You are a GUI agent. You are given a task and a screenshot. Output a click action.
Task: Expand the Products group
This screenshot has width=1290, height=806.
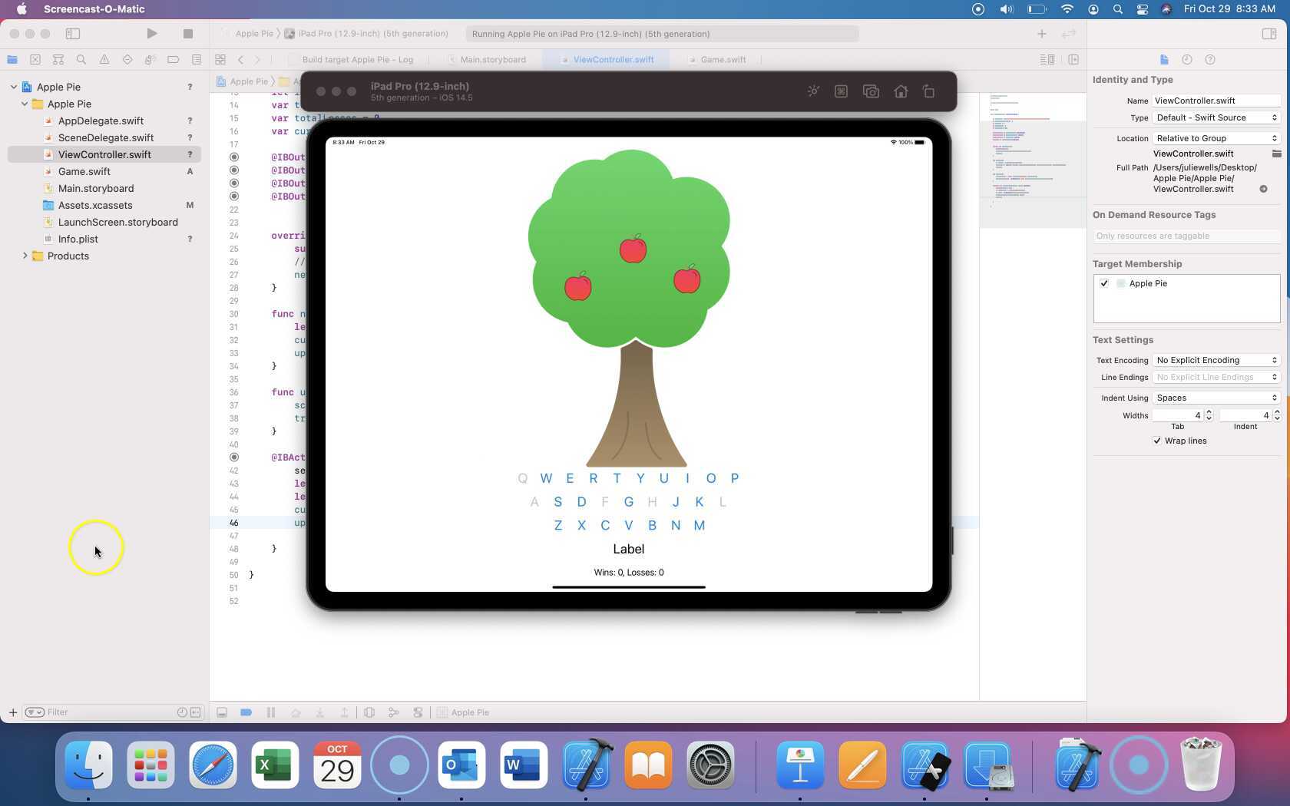point(25,256)
